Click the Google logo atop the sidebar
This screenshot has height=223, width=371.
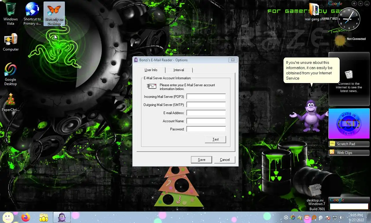click(x=335, y=3)
